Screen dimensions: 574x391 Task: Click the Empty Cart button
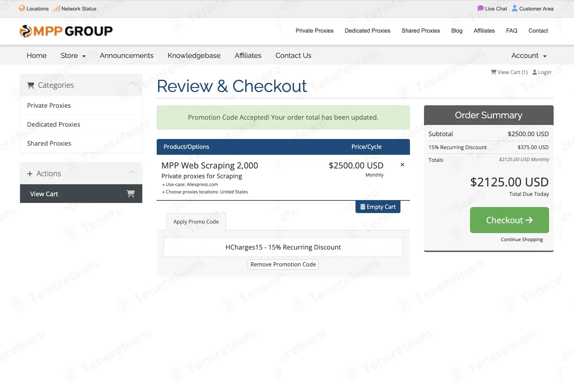[378, 207]
